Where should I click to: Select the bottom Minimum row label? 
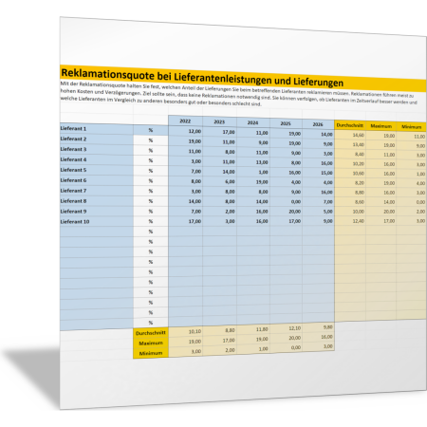click(151, 353)
